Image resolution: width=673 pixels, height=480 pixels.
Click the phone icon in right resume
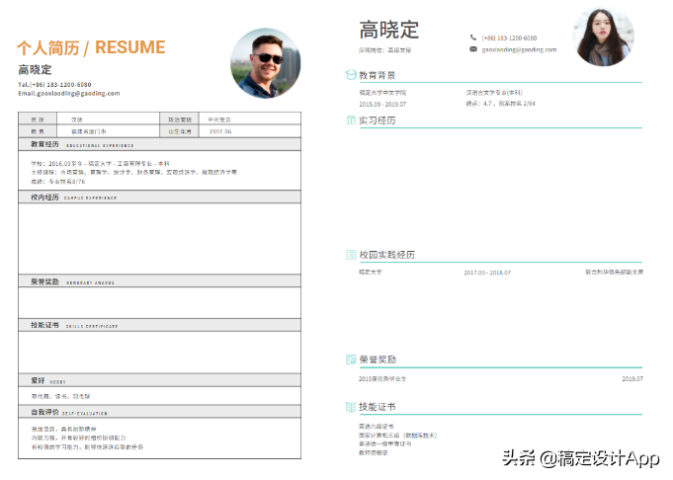point(473,38)
